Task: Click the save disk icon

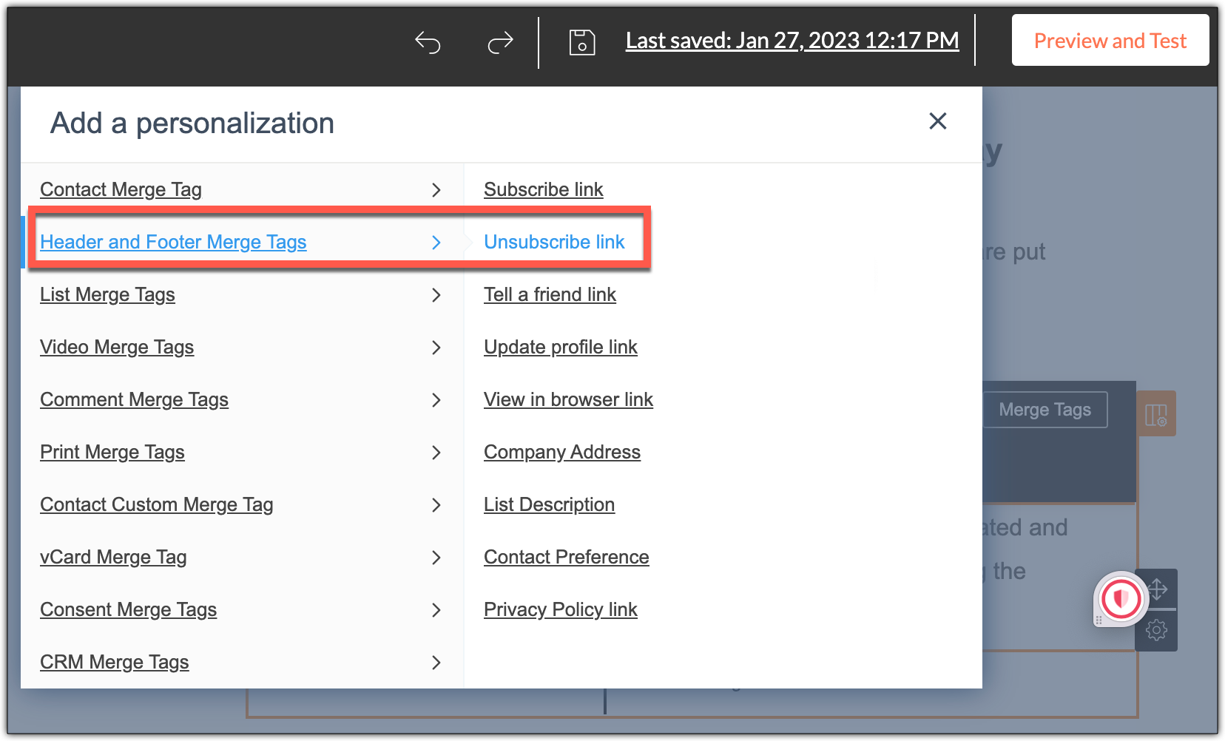Action: (x=582, y=43)
